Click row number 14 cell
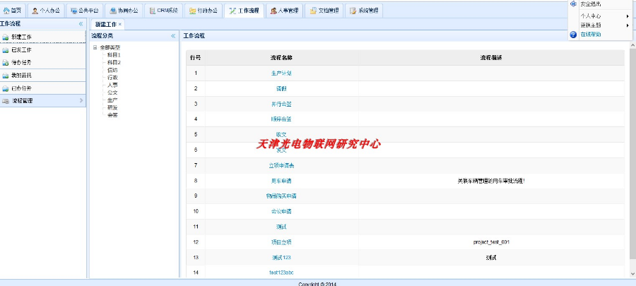 [x=196, y=273]
